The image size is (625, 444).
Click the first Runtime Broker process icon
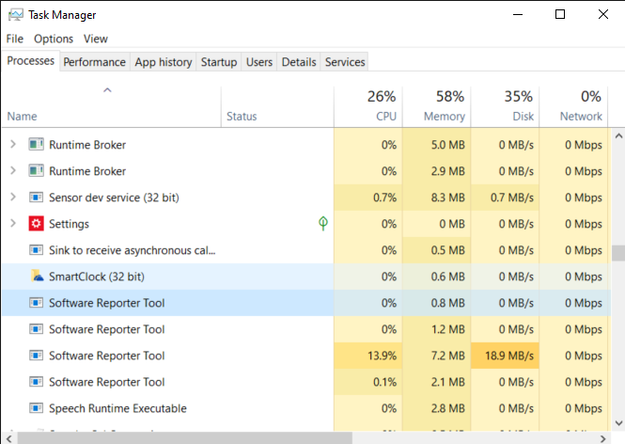pos(36,145)
